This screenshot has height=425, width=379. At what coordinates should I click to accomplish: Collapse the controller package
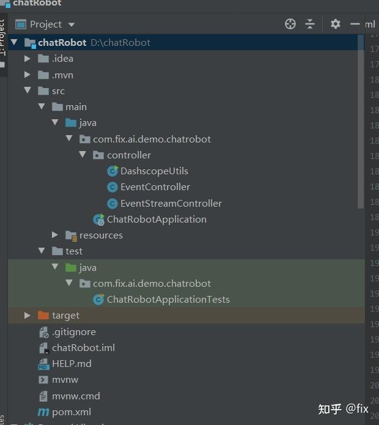click(83, 155)
